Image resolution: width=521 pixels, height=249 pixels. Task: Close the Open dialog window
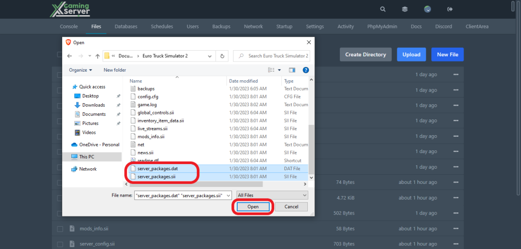point(309,43)
